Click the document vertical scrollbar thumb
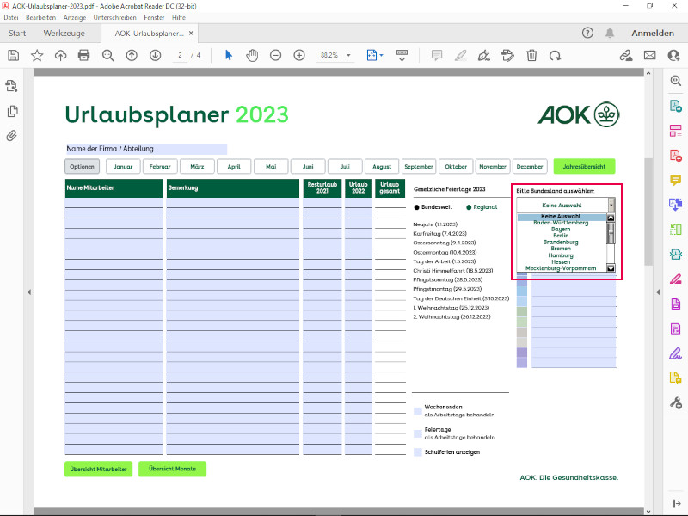Image resolution: width=688 pixels, height=516 pixels. (x=648, y=212)
